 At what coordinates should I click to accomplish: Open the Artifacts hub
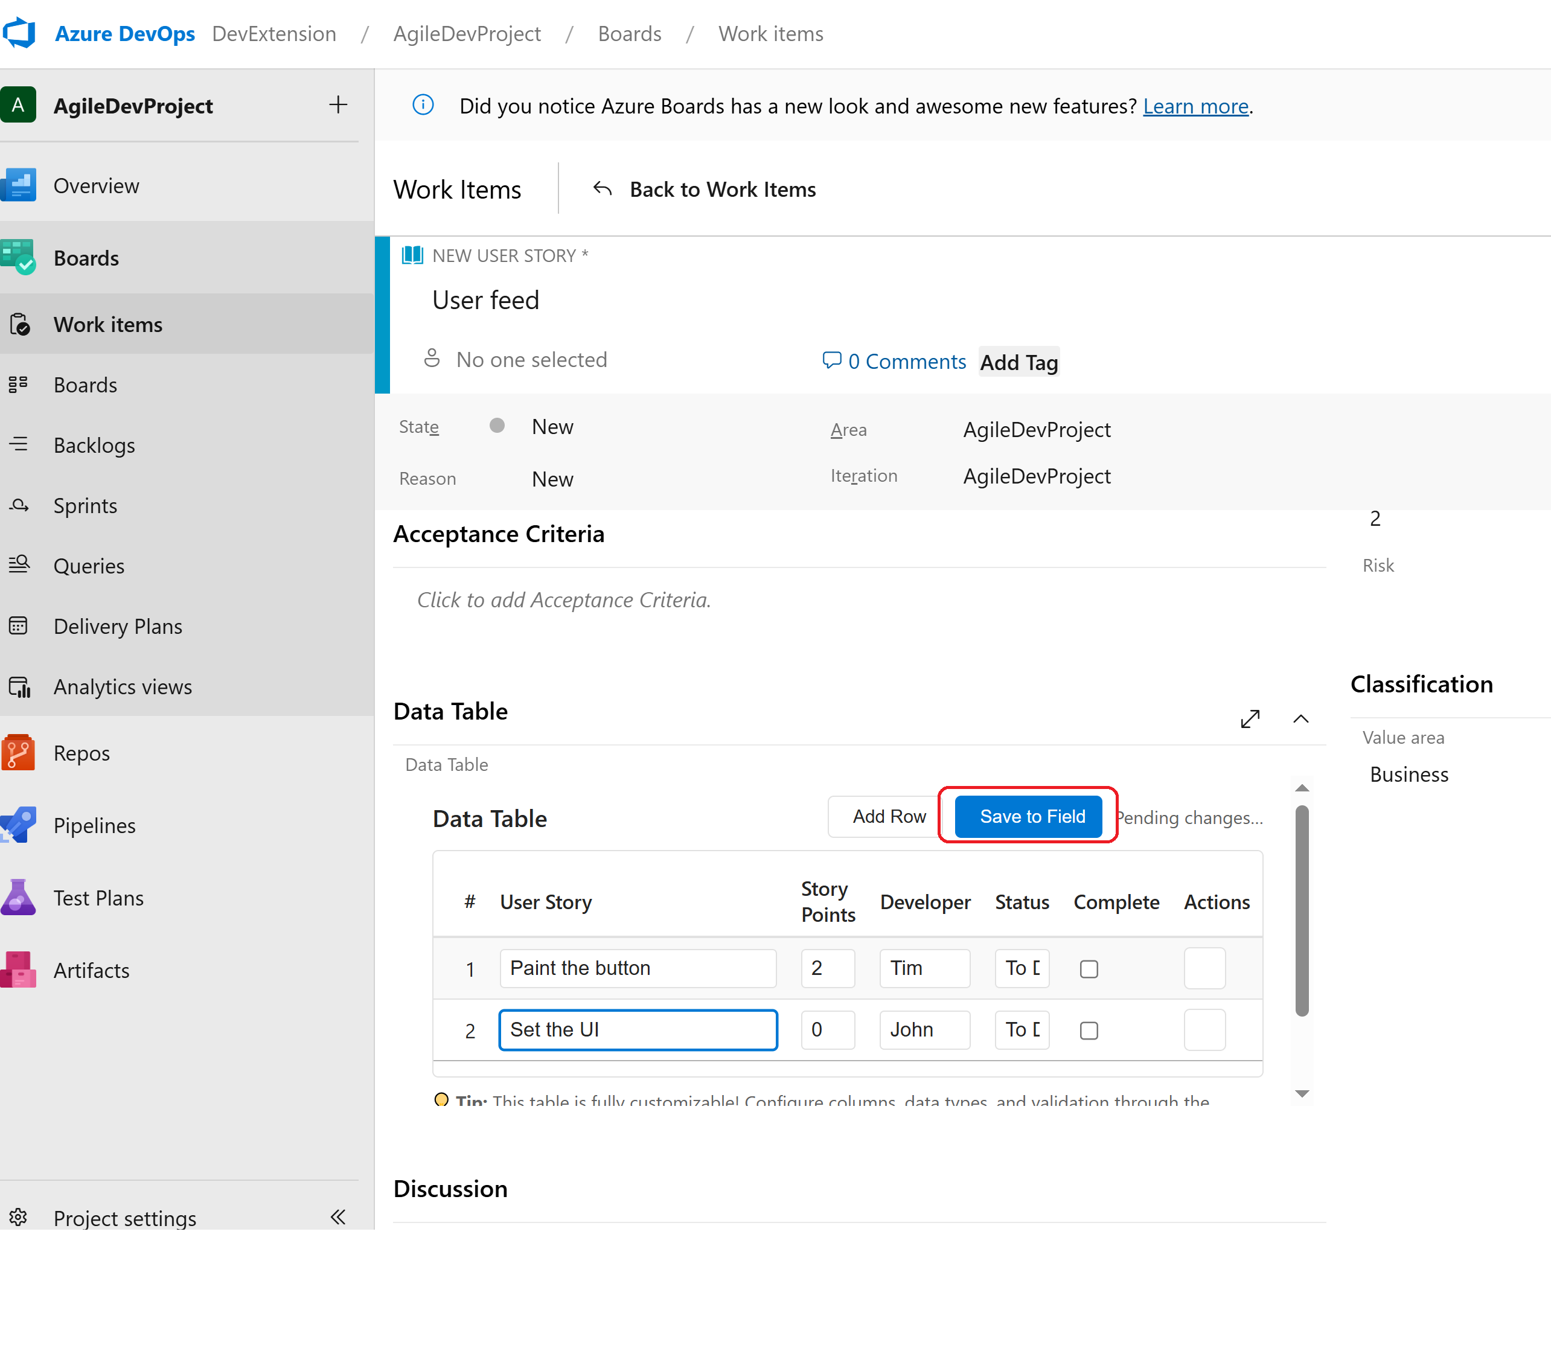tap(91, 970)
